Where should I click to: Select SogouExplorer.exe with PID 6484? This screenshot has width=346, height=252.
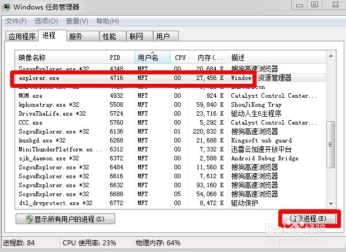click(170, 167)
